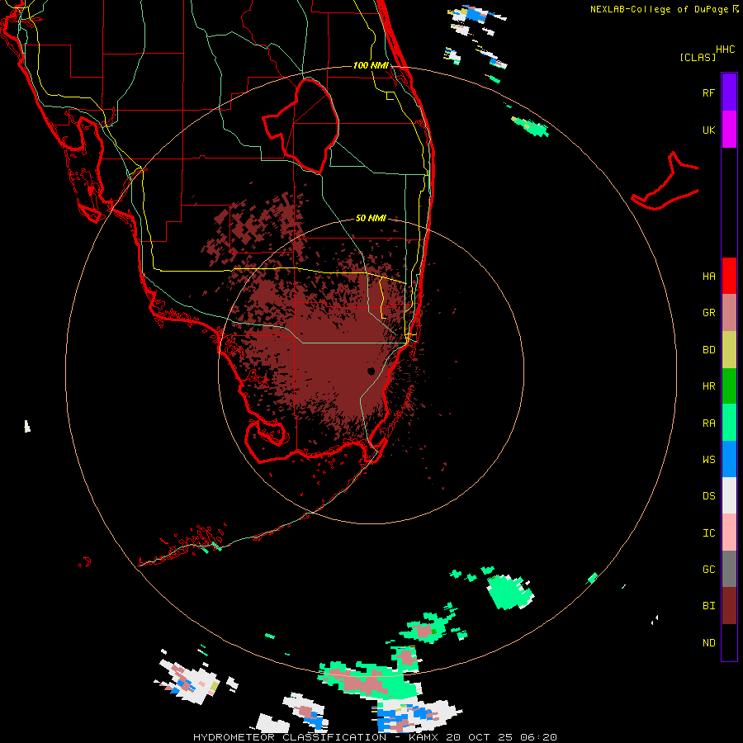Viewport: 743px width, 743px height.
Task: Click the magenta UK color swatch
Action: (729, 130)
